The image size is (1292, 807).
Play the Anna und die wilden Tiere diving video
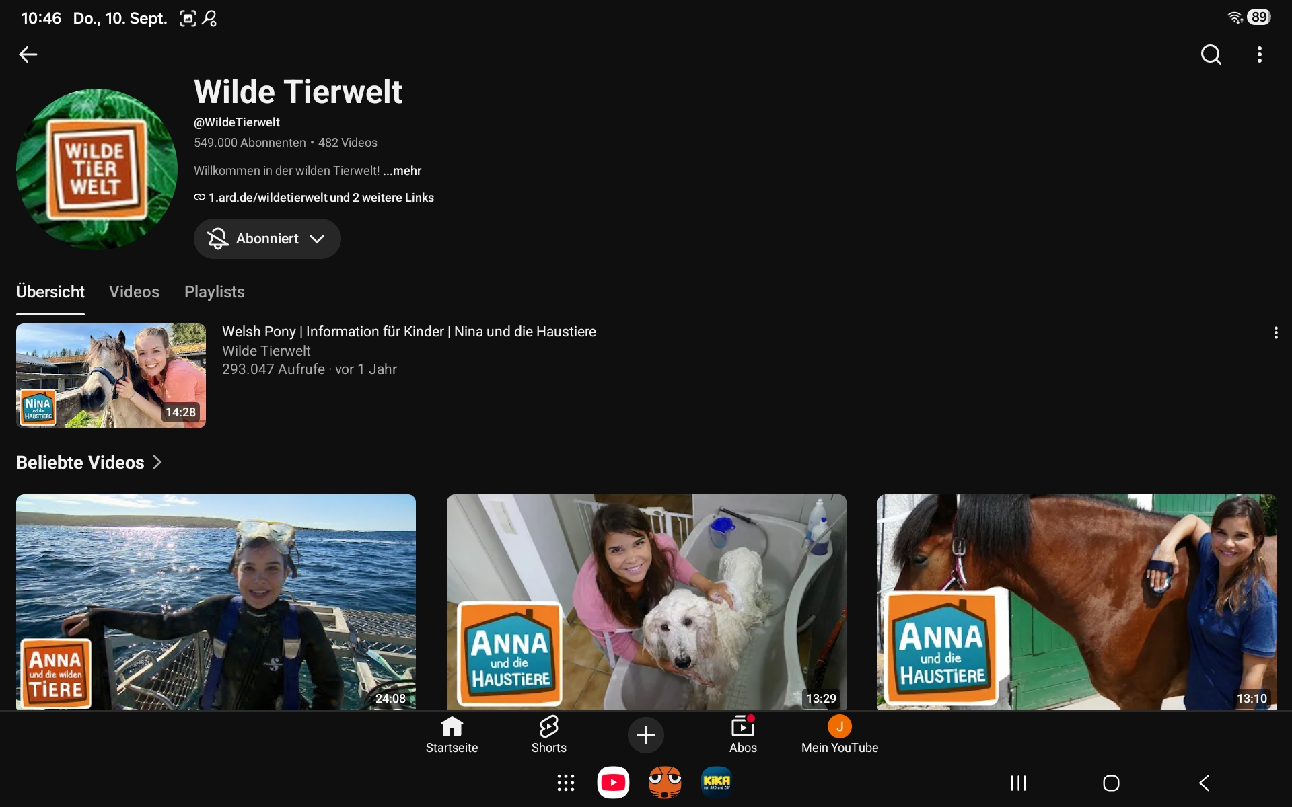pyautogui.click(x=216, y=602)
